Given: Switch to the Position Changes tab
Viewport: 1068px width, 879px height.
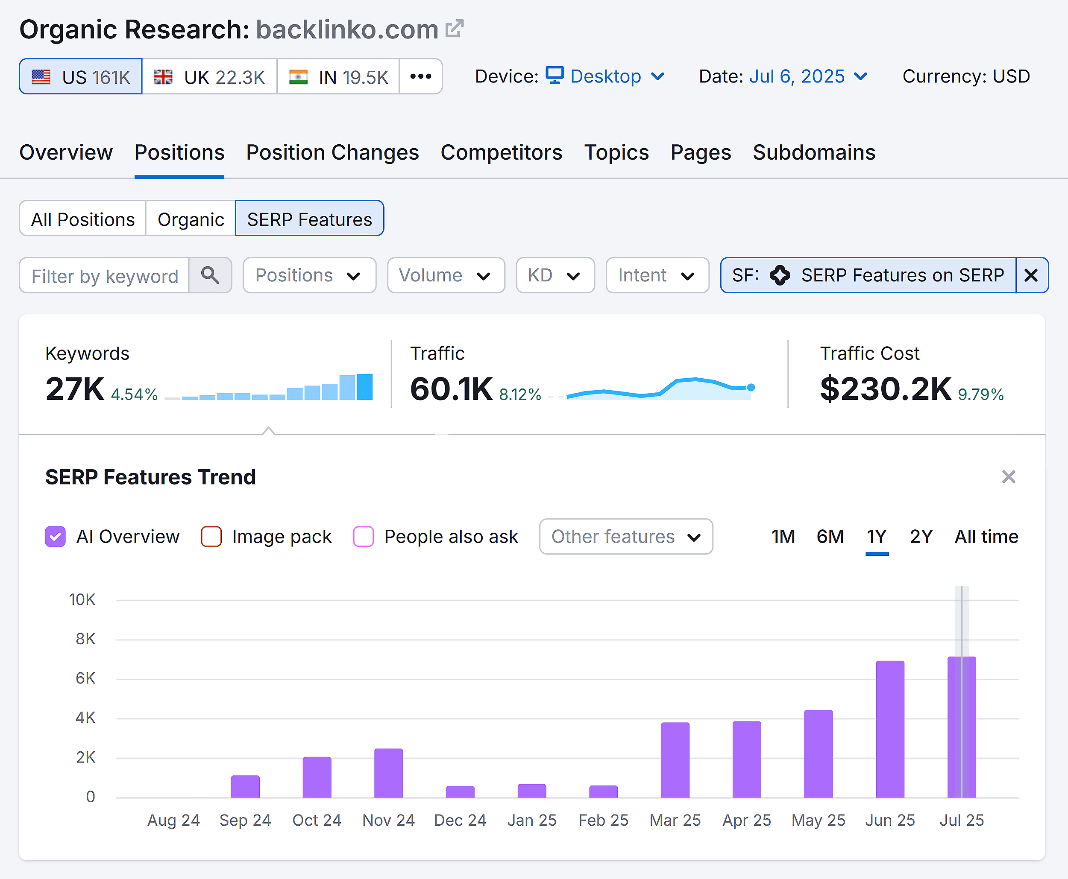Looking at the screenshot, I should tap(332, 152).
